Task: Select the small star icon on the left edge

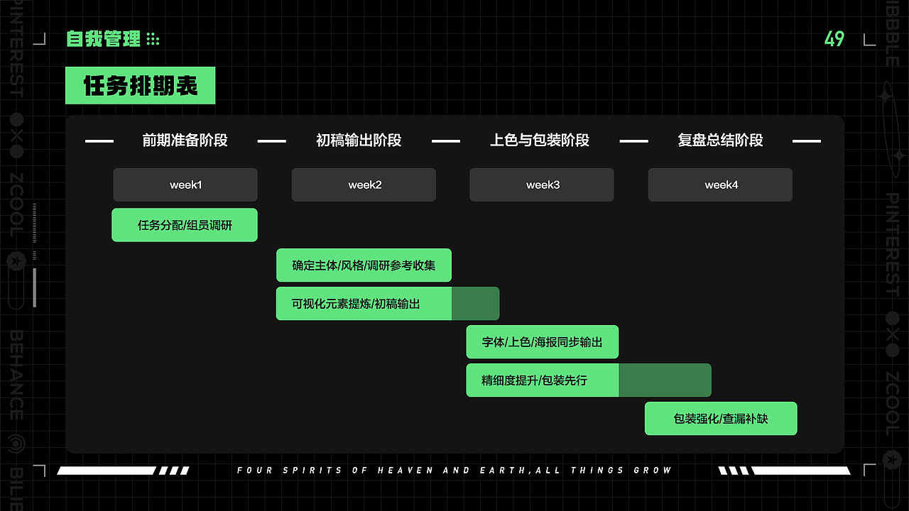Action: [16, 263]
